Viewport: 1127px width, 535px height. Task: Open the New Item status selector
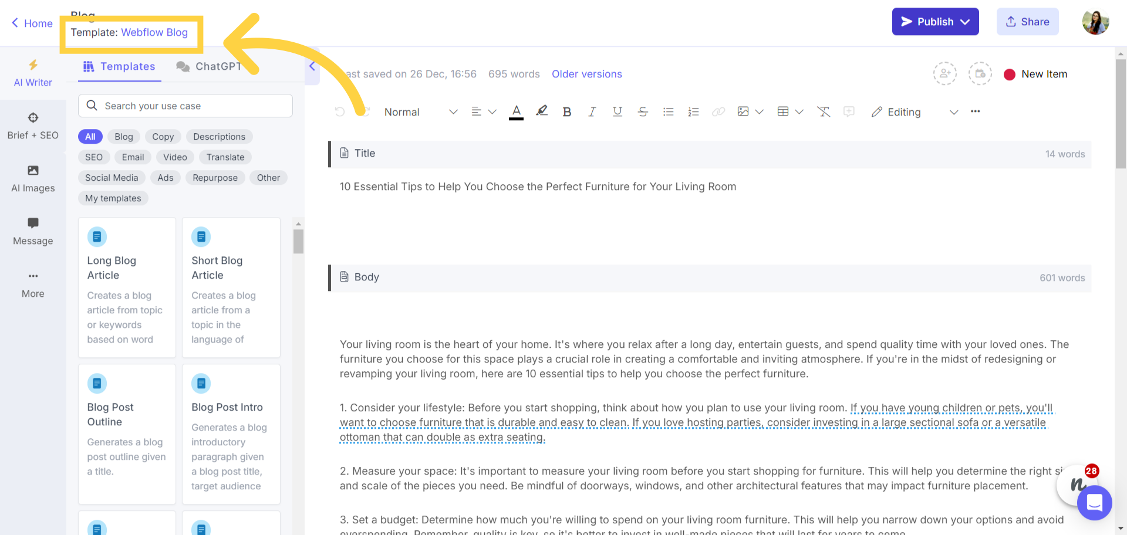pyautogui.click(x=1035, y=74)
